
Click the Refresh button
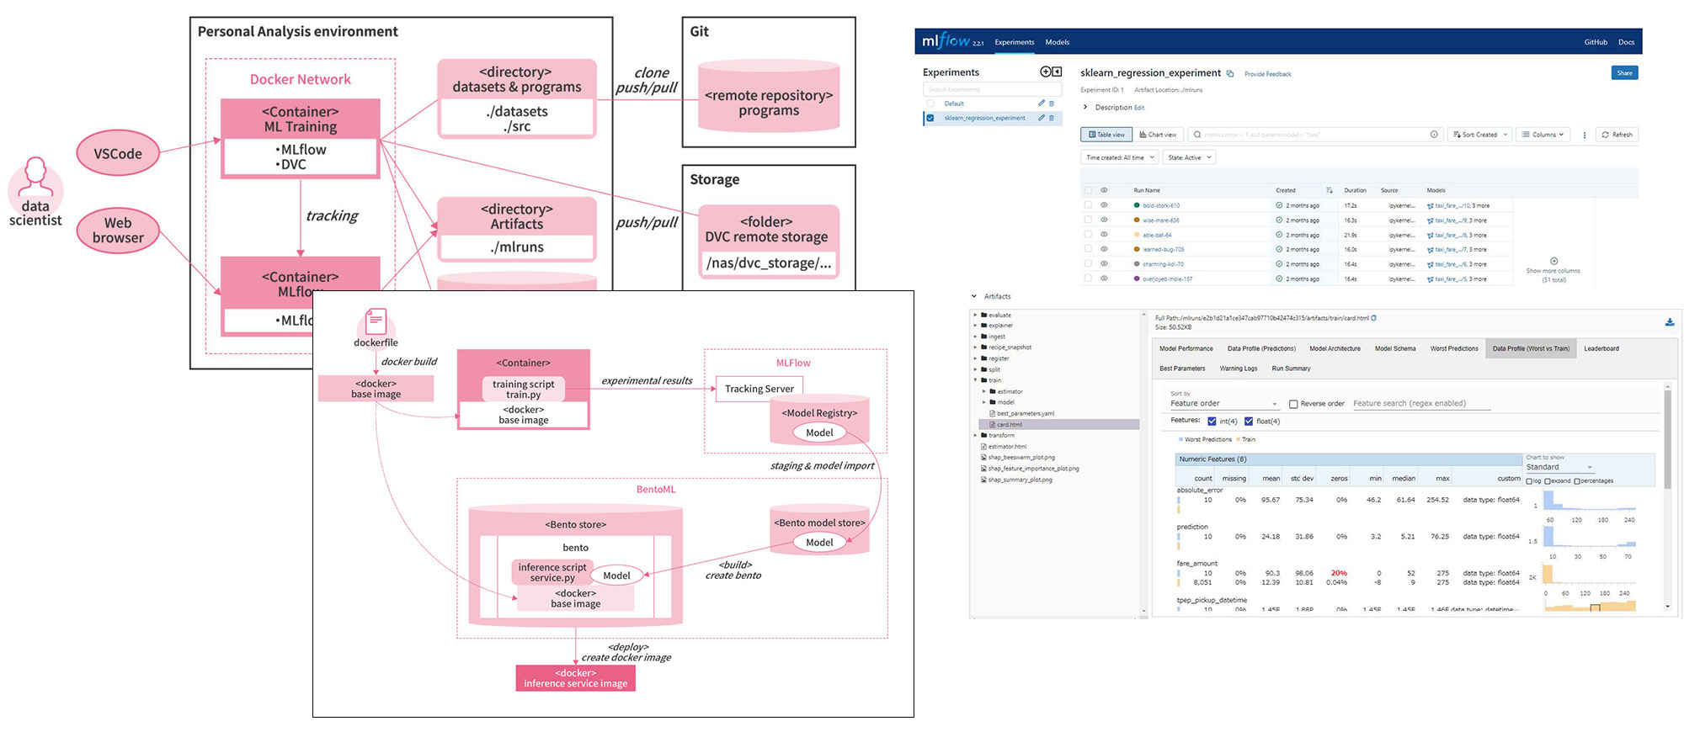[1617, 135]
